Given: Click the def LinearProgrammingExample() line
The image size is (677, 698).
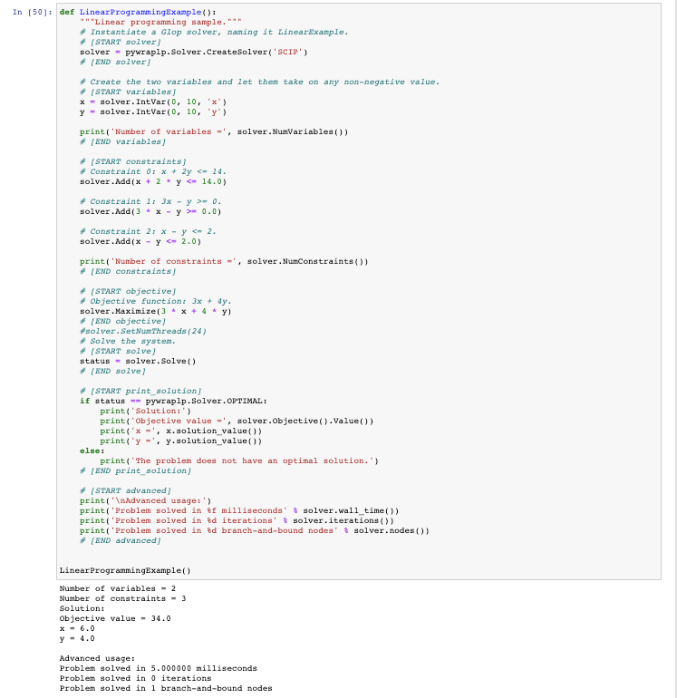Looking at the screenshot, I should (x=138, y=12).
